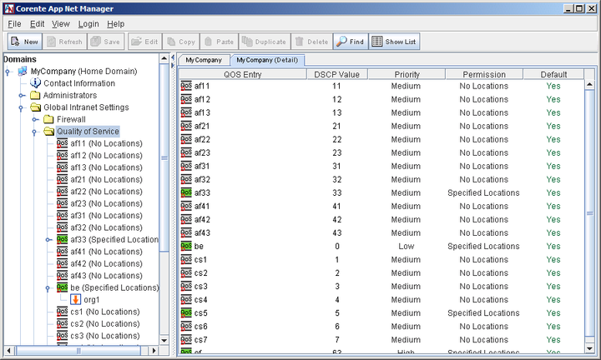Image resolution: width=601 pixels, height=360 pixels.
Task: Click the table's scroll up arrow
Action: tap(590, 84)
